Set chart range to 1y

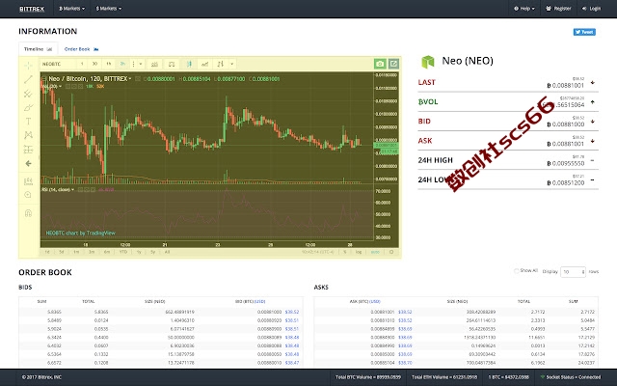139,252
